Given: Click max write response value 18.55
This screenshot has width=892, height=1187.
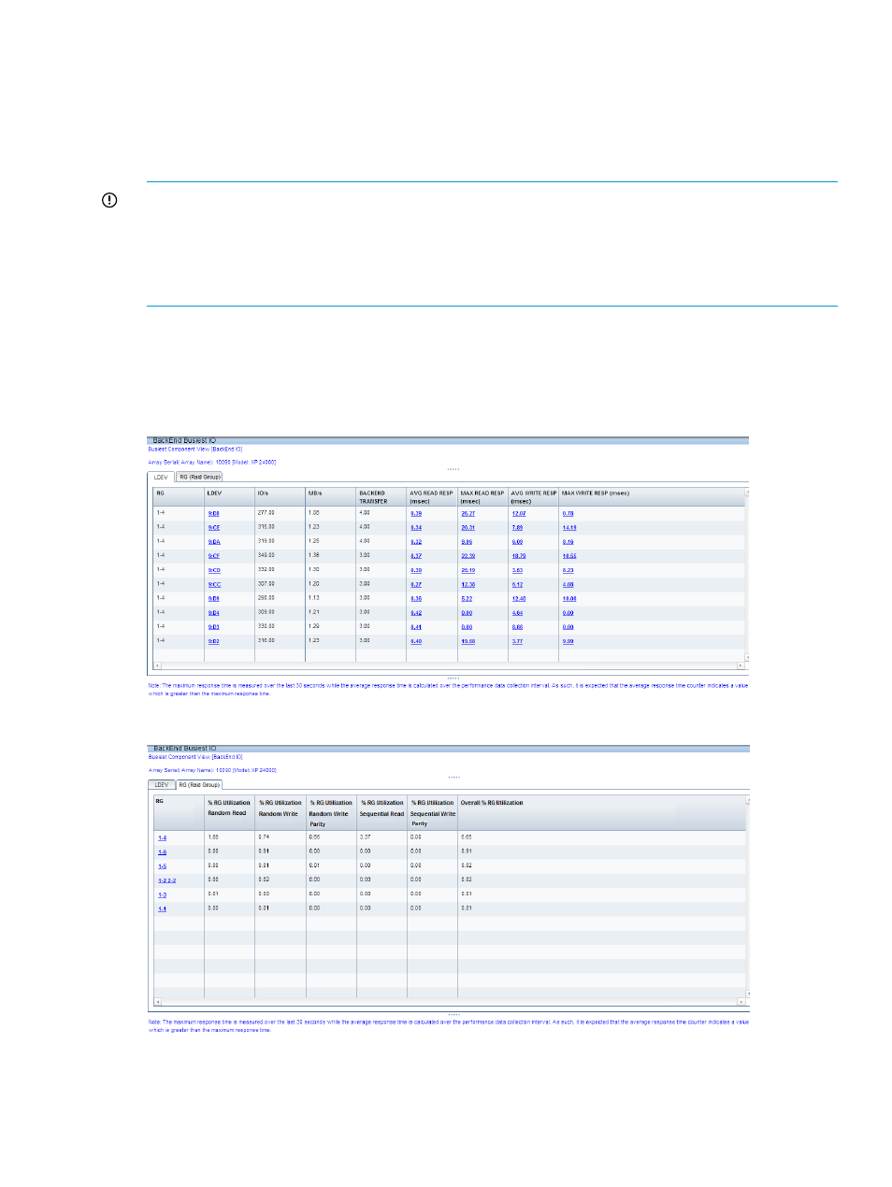Looking at the screenshot, I should coord(569,556).
